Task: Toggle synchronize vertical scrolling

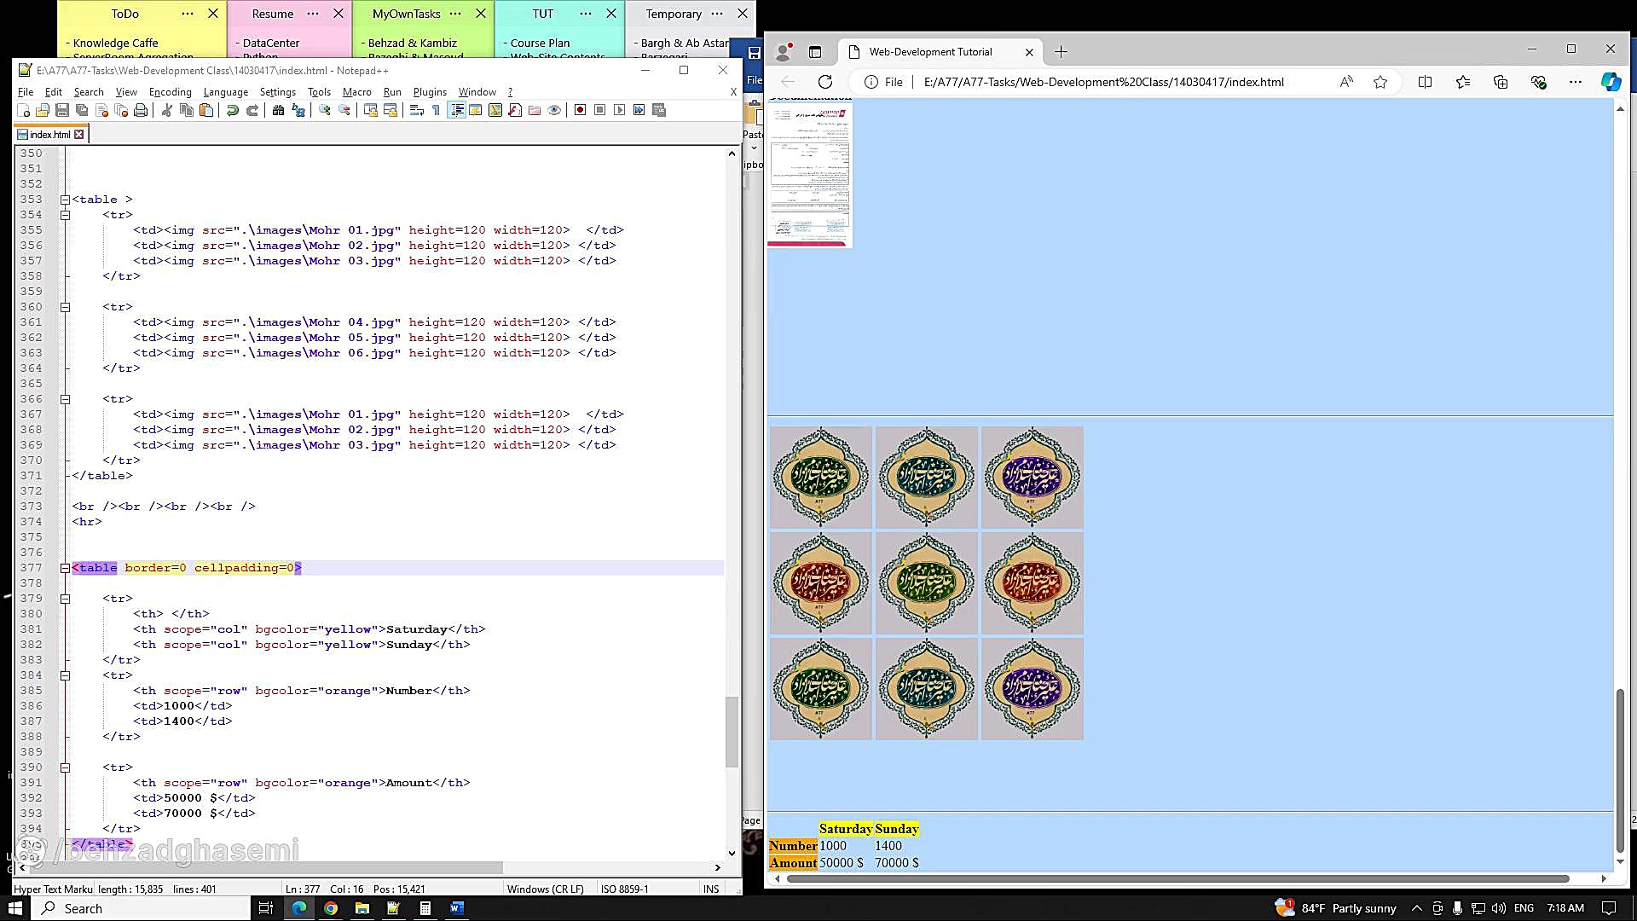Action: click(370, 110)
